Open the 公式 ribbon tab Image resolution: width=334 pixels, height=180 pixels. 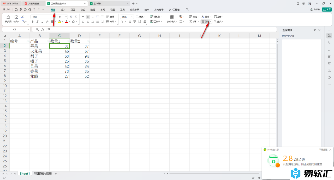pos(83,10)
